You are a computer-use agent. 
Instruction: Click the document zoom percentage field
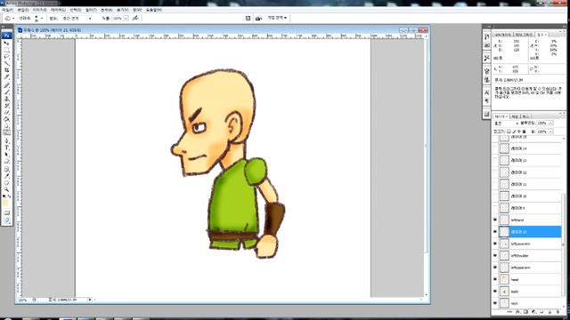click(x=22, y=300)
